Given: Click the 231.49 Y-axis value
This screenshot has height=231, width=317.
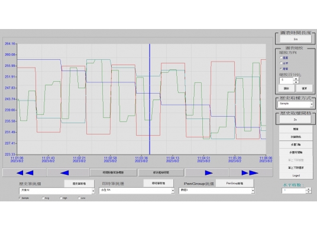Looking at the screenshot, I should pos(10,132).
